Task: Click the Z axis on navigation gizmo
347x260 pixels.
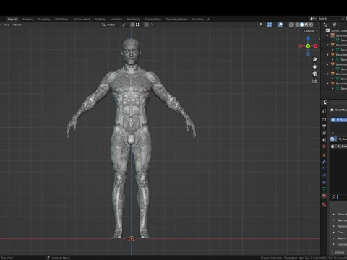Action: pos(308,38)
